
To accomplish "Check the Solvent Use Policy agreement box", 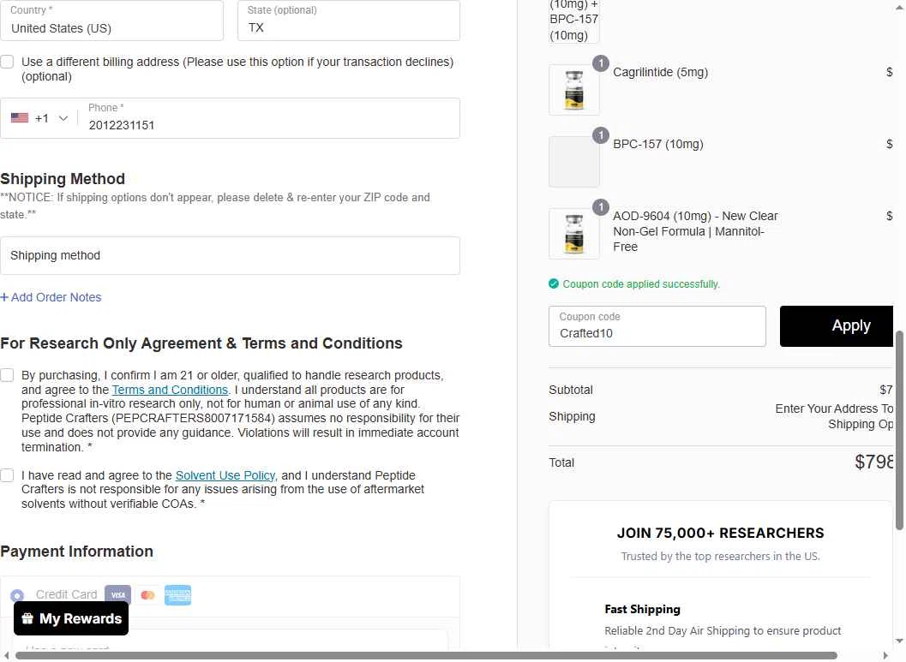I will [7, 475].
